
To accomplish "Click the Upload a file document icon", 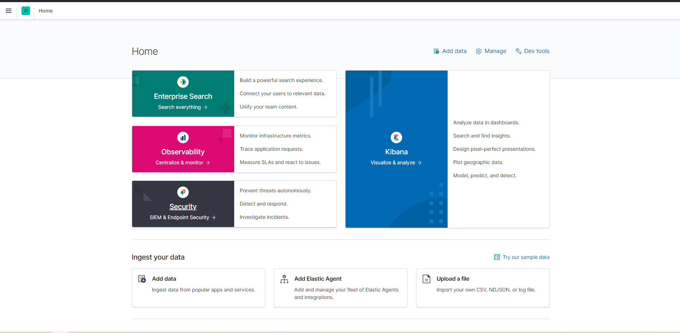I will tap(426, 279).
